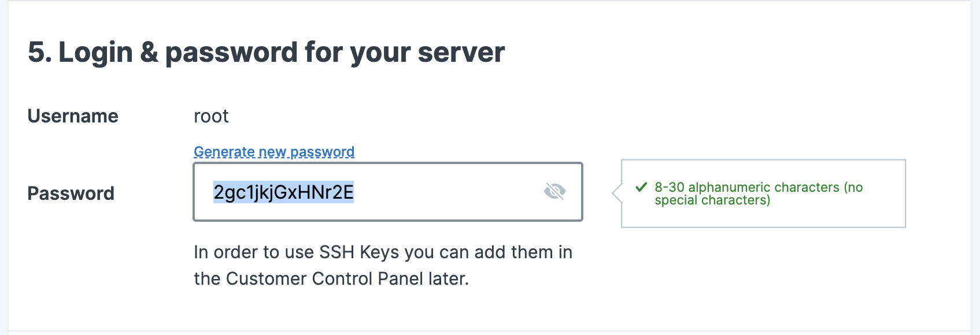Click the word server in the heading
The width and height of the screenshot is (980, 335).
click(x=461, y=53)
